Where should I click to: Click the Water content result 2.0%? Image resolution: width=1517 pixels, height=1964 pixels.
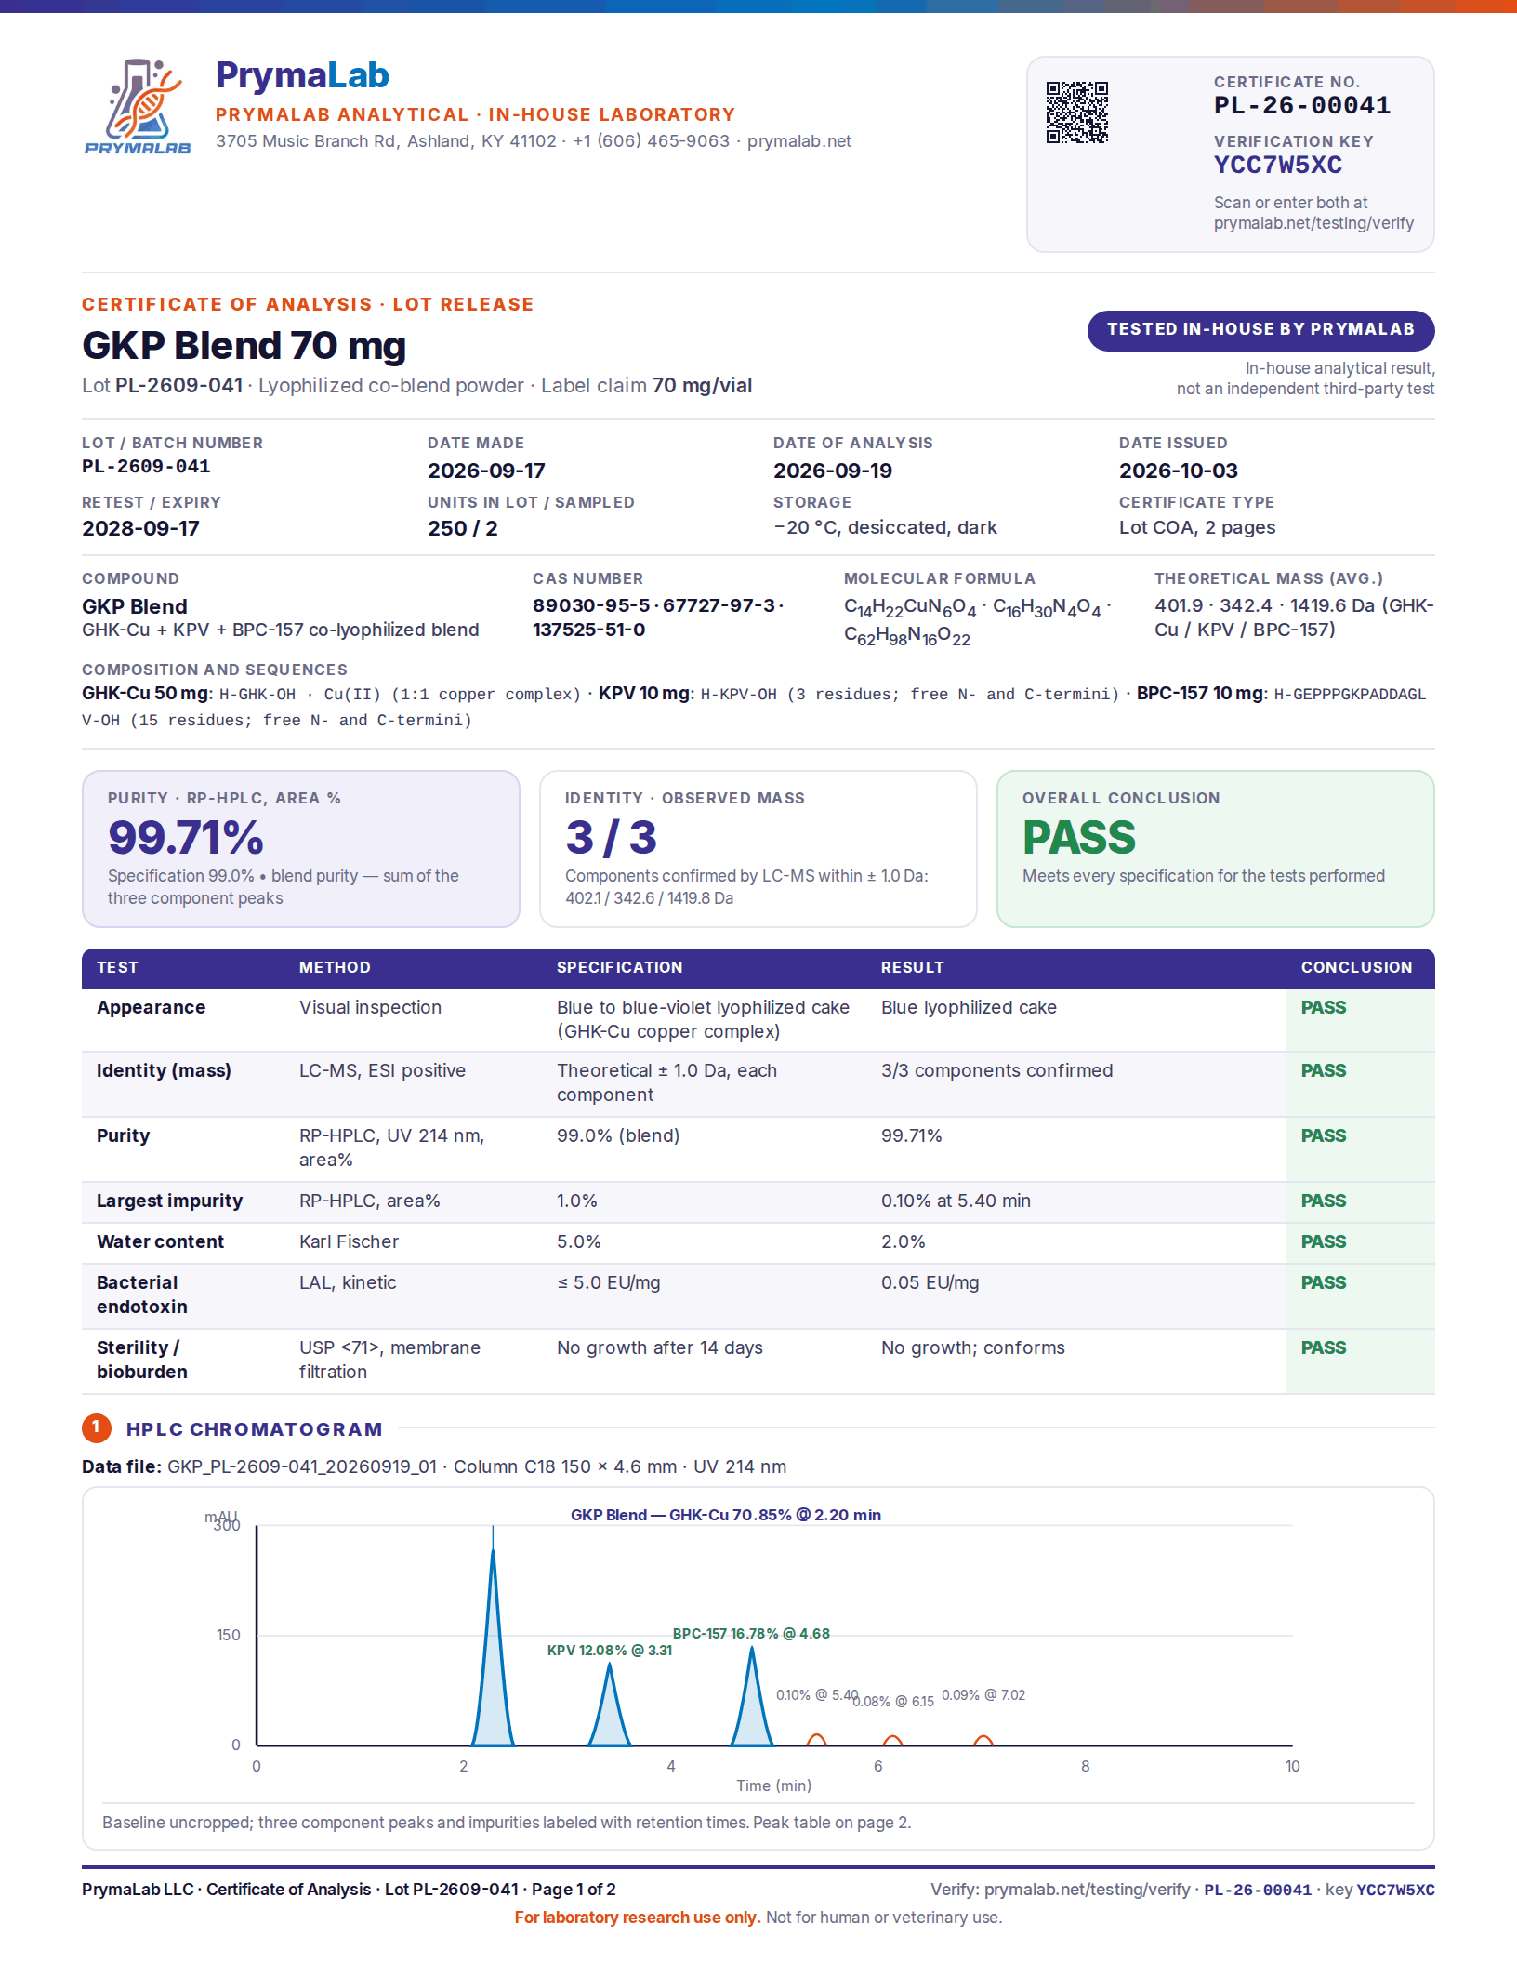pyautogui.click(x=903, y=1241)
